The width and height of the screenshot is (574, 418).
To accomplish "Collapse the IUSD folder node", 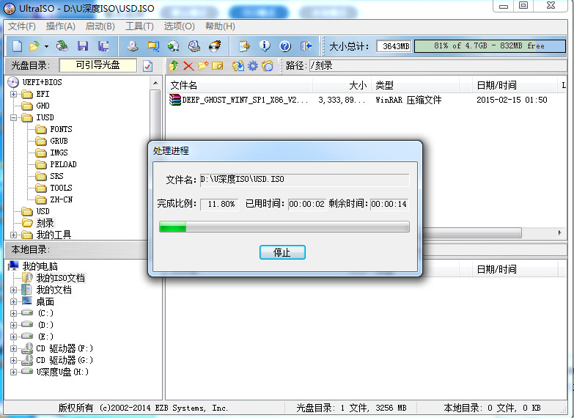I will click(x=13, y=117).
